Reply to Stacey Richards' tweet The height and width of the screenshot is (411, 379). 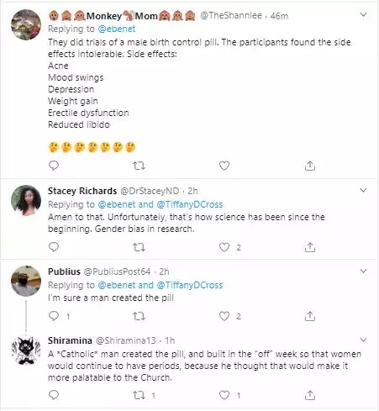tap(54, 247)
